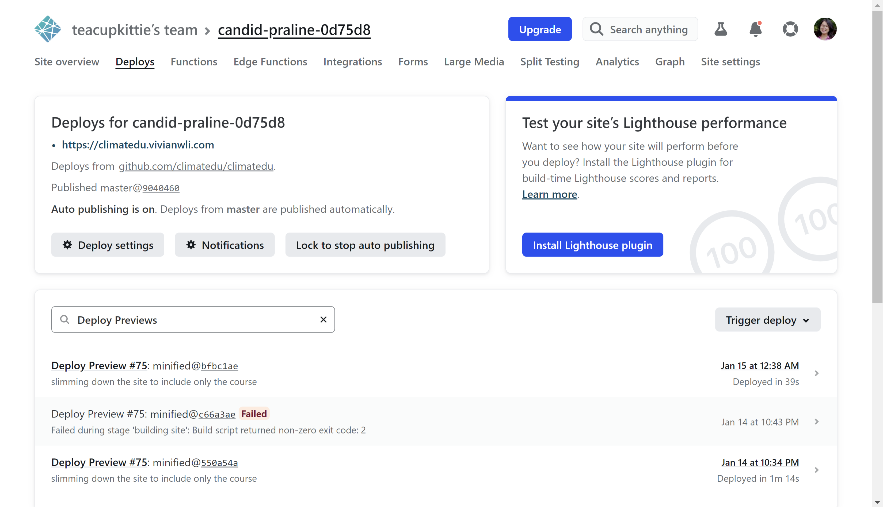Image resolution: width=883 pixels, height=507 pixels.
Task: Open published commit 9040460 link
Action: pos(161,188)
